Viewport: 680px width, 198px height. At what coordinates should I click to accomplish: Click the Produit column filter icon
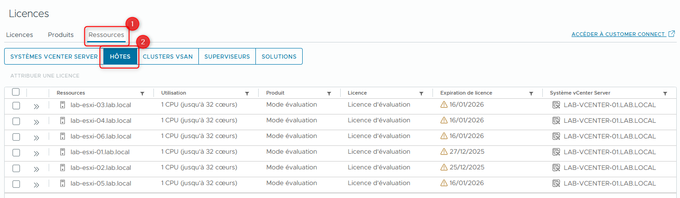(329, 93)
